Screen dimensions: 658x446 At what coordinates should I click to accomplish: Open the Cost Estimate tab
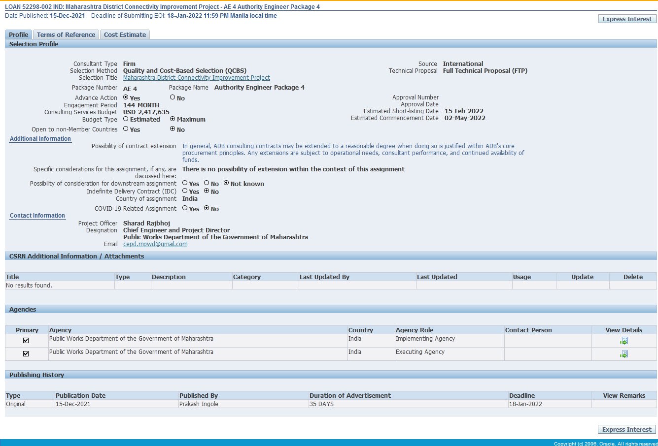point(125,34)
